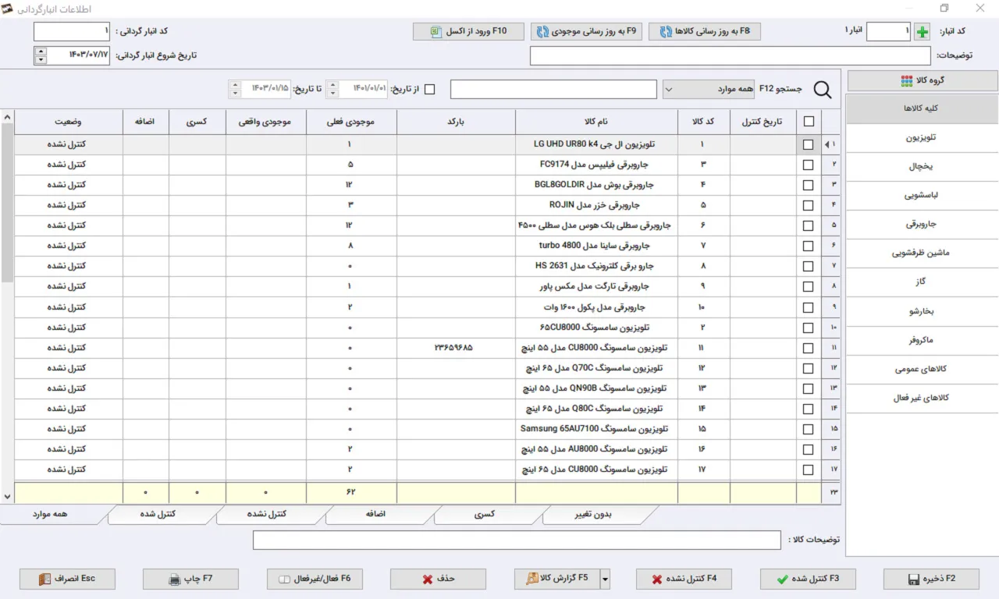This screenshot has height=599, width=999.
Task: Click the table scrollbar's up arrow
Action: [8, 118]
